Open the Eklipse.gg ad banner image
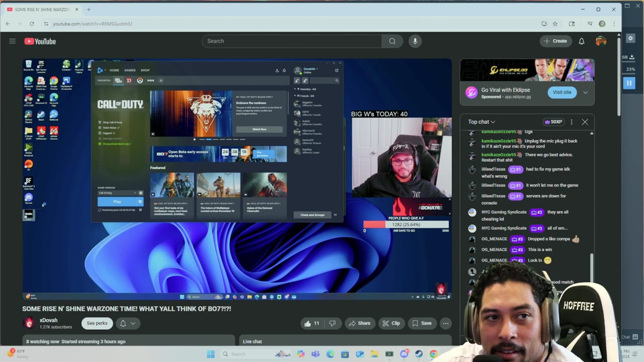 pos(527,70)
